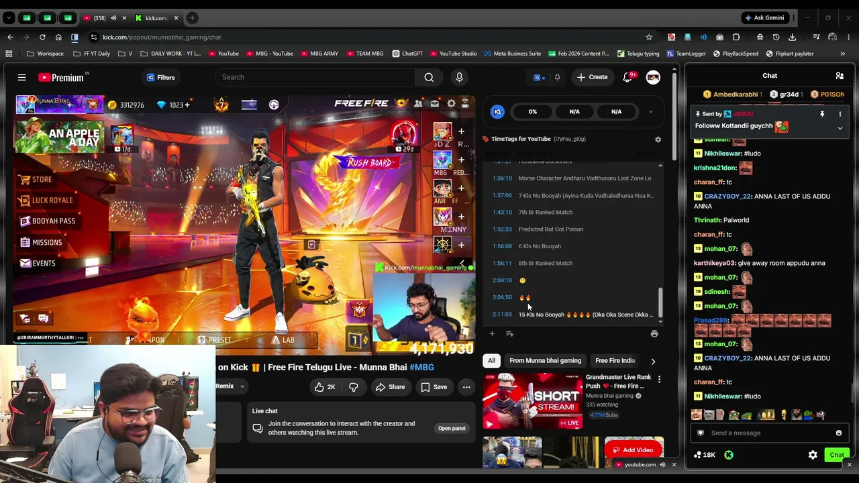Print the TimeTags list
This screenshot has height=483, width=859.
coord(654,333)
